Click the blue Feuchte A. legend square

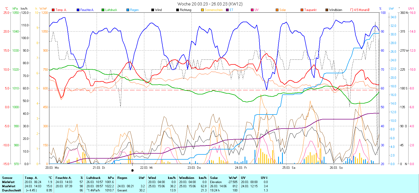click(78, 10)
